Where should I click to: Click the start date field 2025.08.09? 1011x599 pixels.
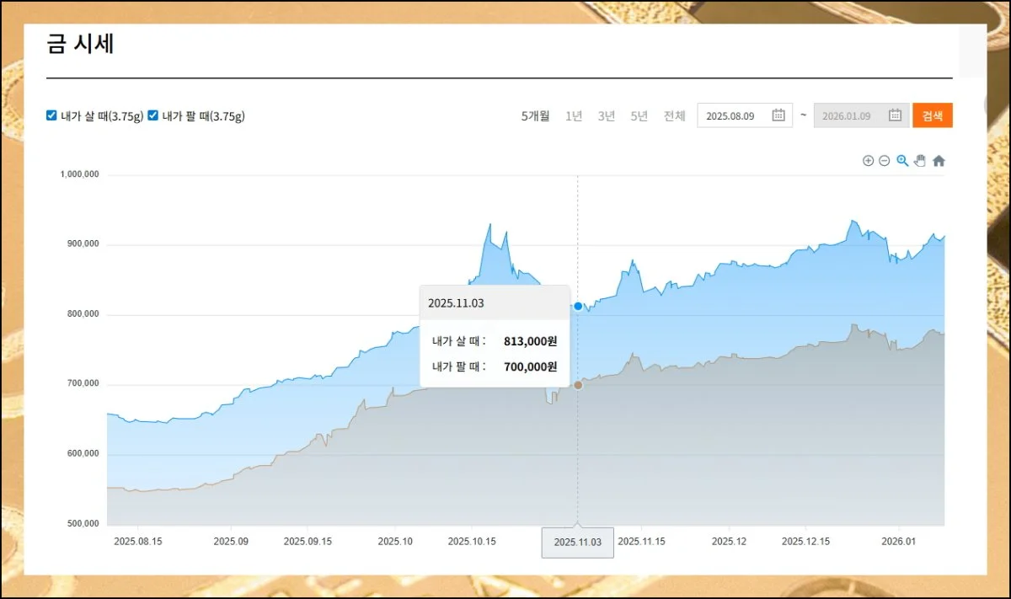[731, 116]
